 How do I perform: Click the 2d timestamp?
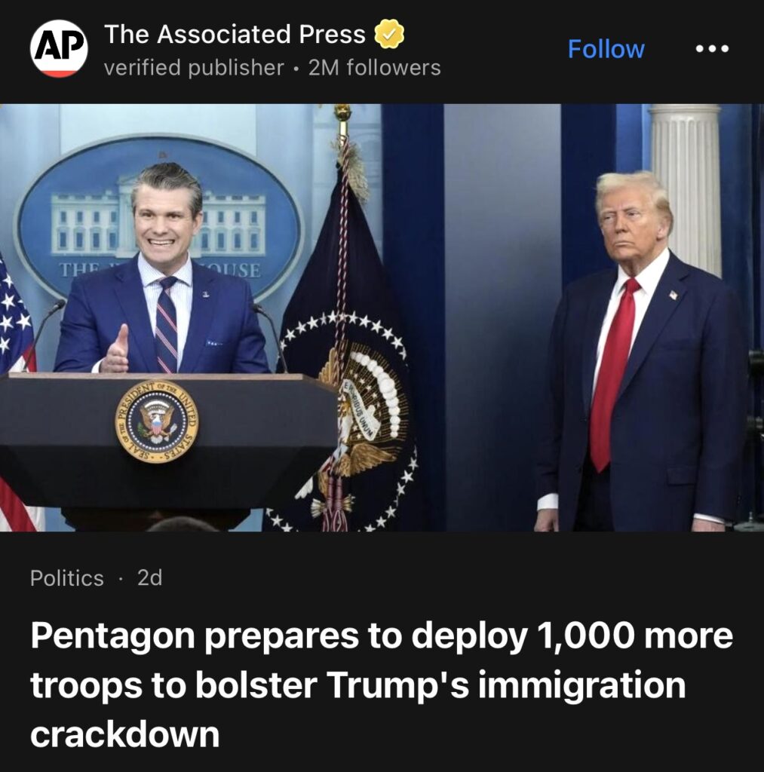[x=150, y=578]
